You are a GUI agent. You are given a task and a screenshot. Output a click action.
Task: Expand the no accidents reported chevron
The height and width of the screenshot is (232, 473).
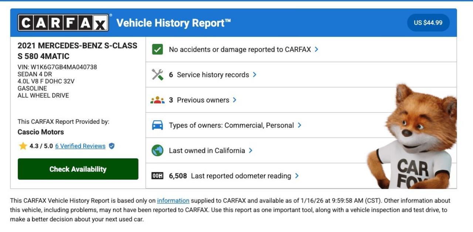(316, 49)
